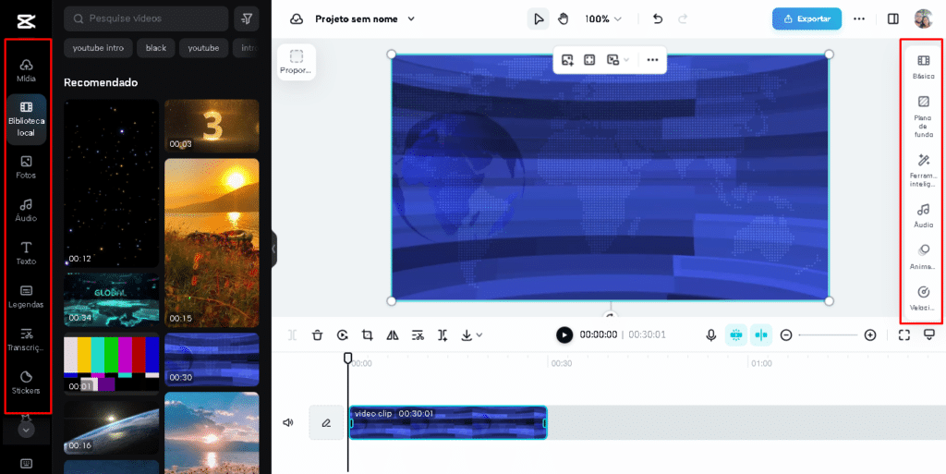Viewport: 946px width, 474px height.
Task: Open the Stickers panel
Action: (x=27, y=383)
